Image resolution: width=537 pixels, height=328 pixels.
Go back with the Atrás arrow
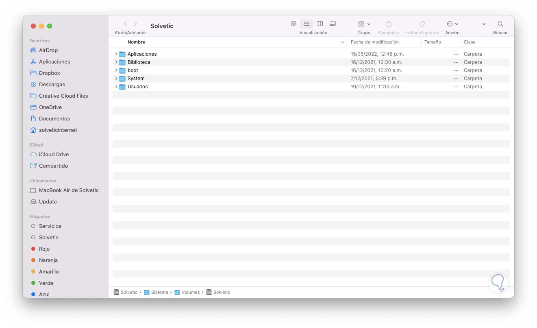[125, 24]
